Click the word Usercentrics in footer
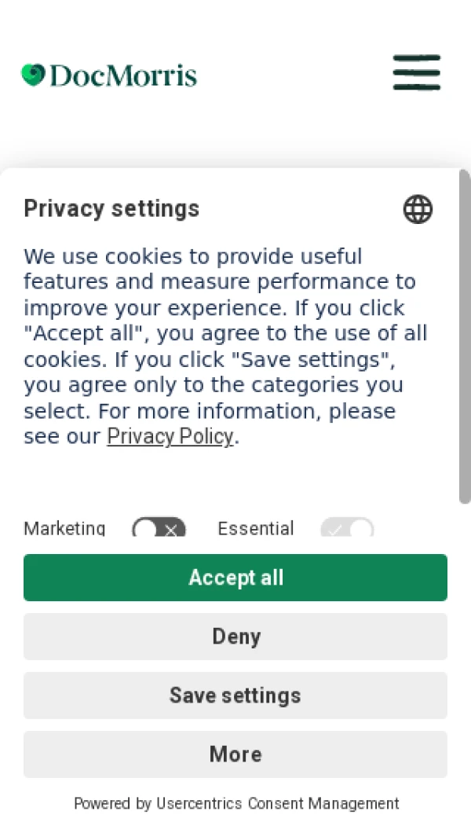The width and height of the screenshot is (471, 837). 199,803
